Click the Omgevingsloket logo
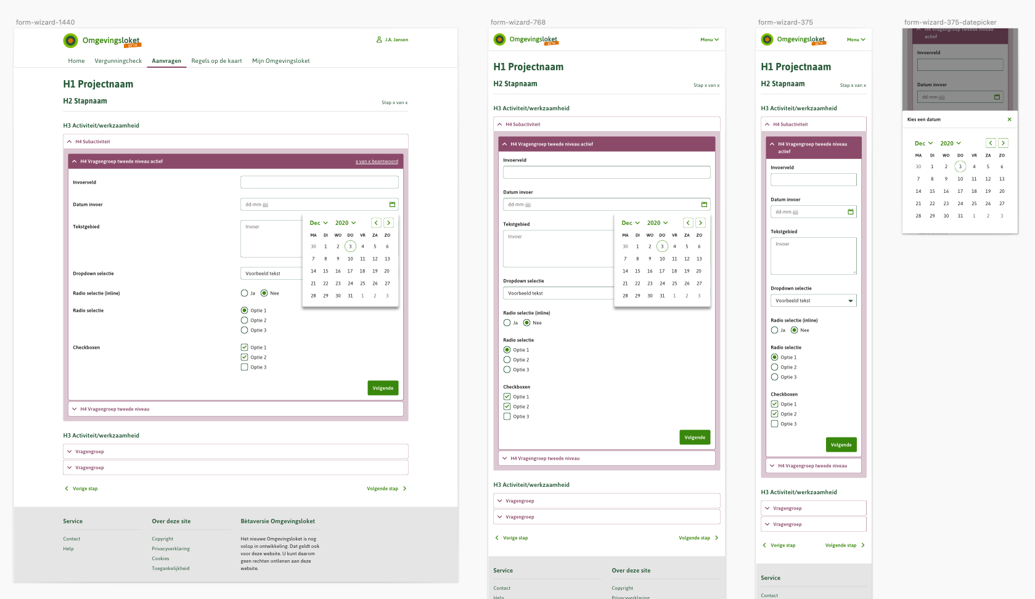1035x599 pixels. (x=102, y=40)
